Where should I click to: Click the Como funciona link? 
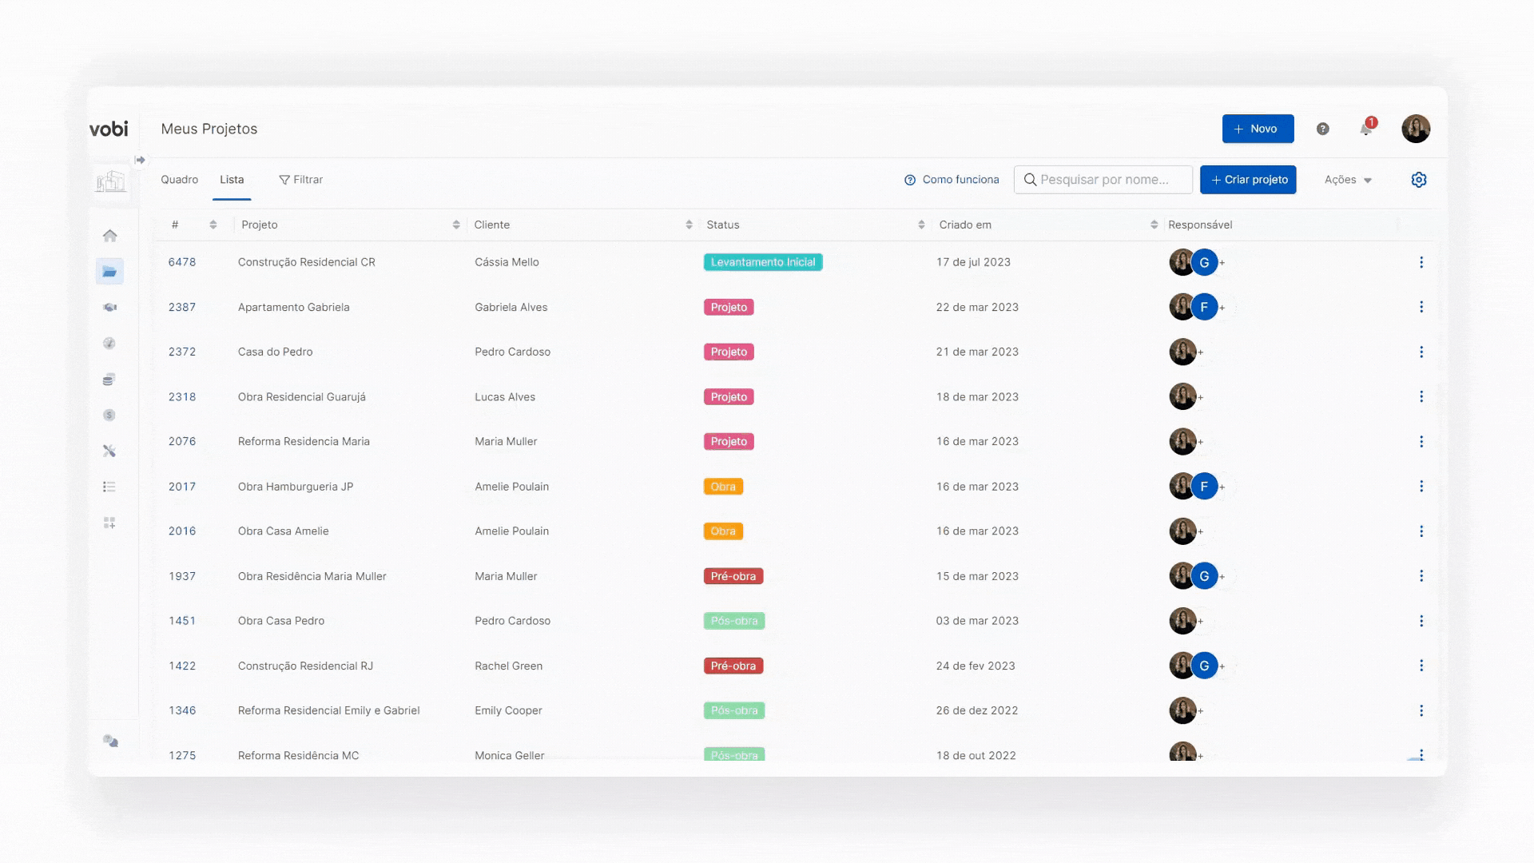coord(952,180)
